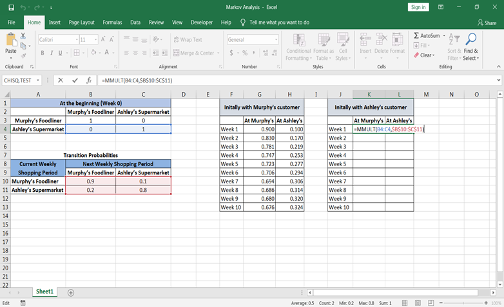Open the File tab
Screen dimensions: 504x307
(12, 22)
